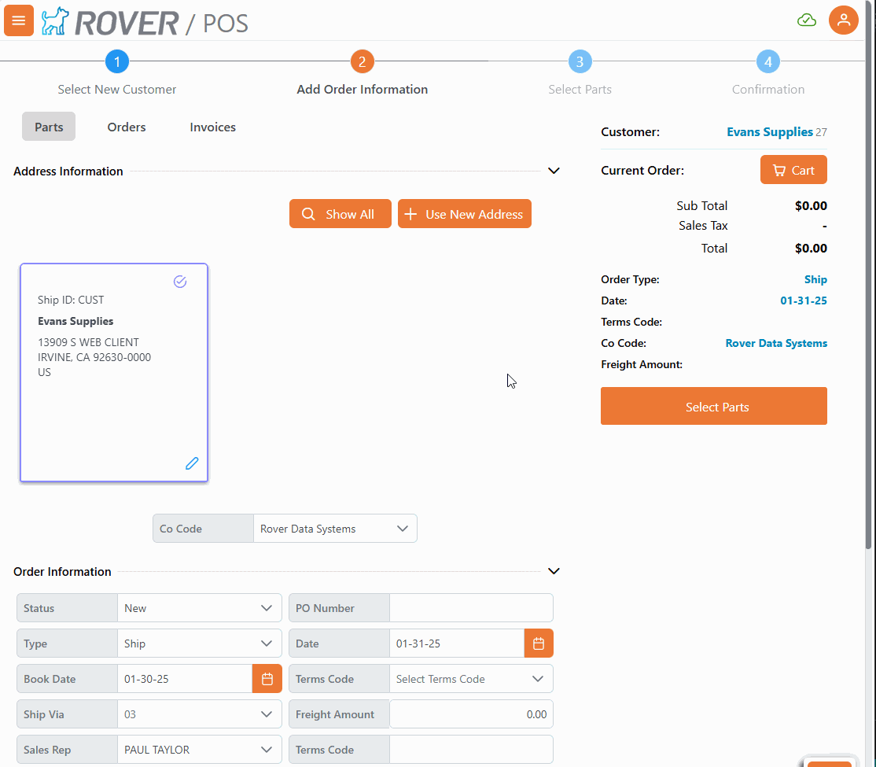Jump to step 3 Select Parts
Screen dimensions: 876x767
(580, 61)
